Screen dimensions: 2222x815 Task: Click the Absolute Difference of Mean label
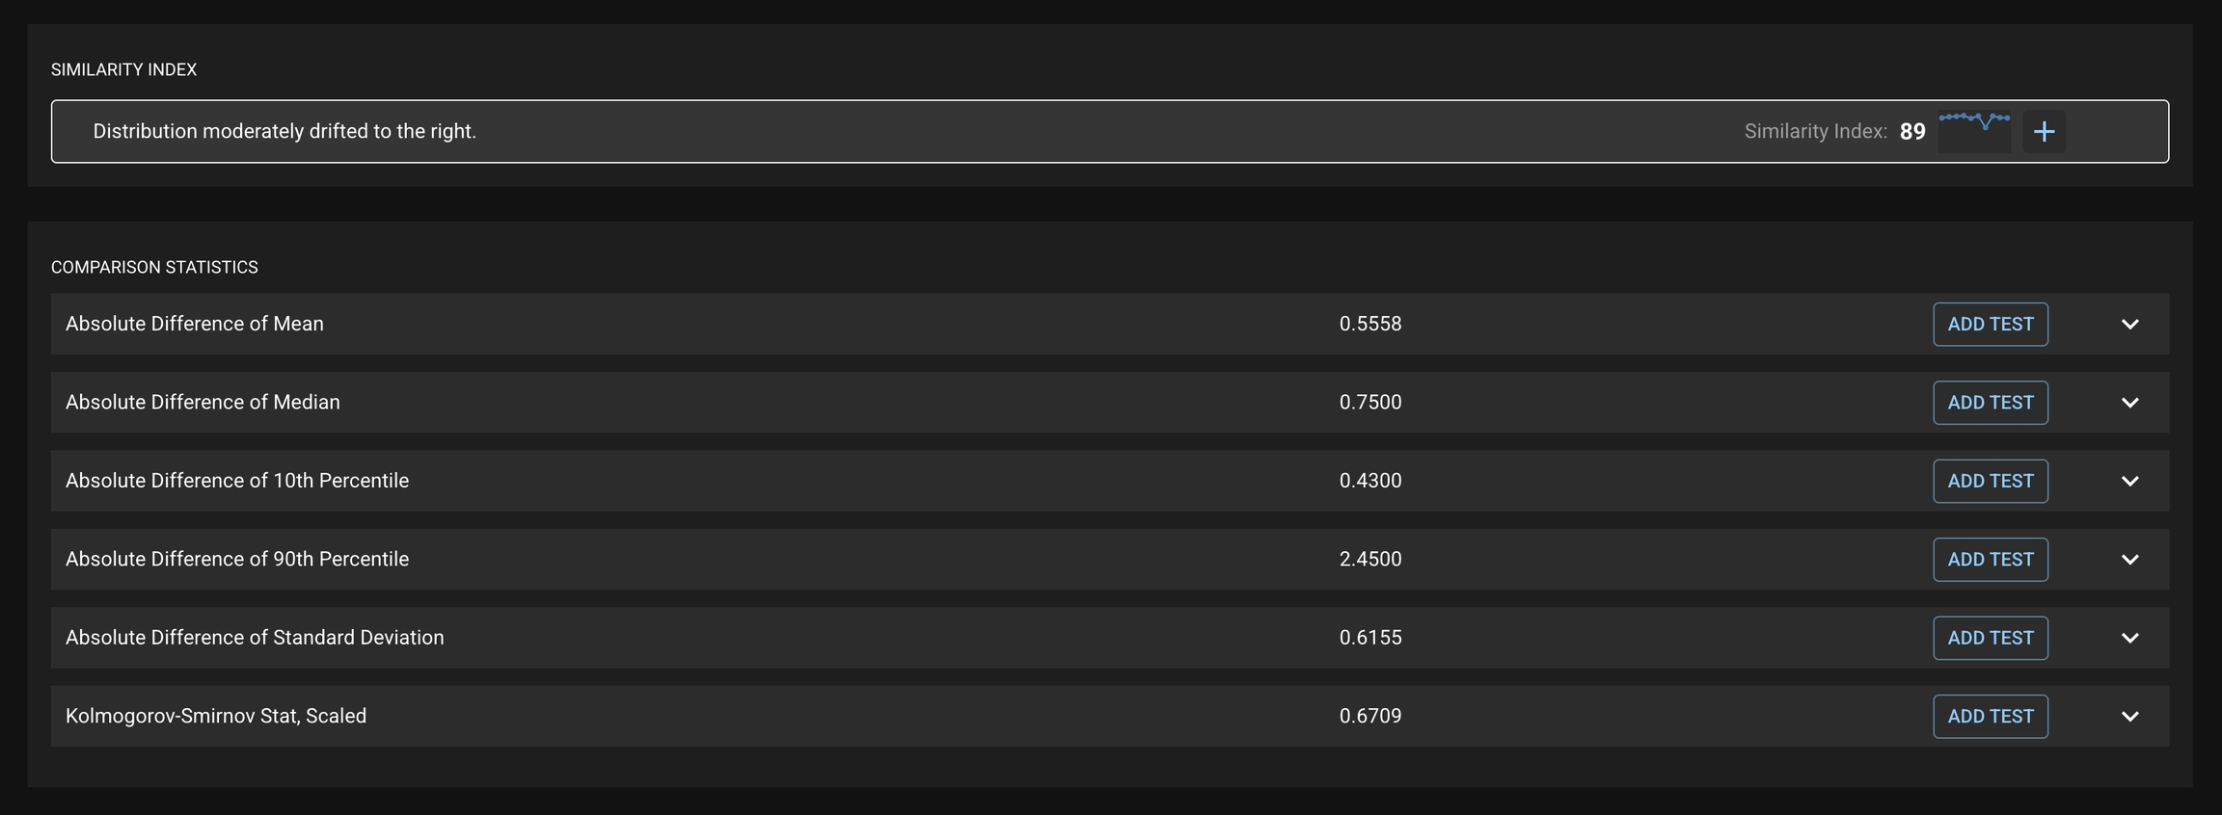pyautogui.click(x=195, y=324)
